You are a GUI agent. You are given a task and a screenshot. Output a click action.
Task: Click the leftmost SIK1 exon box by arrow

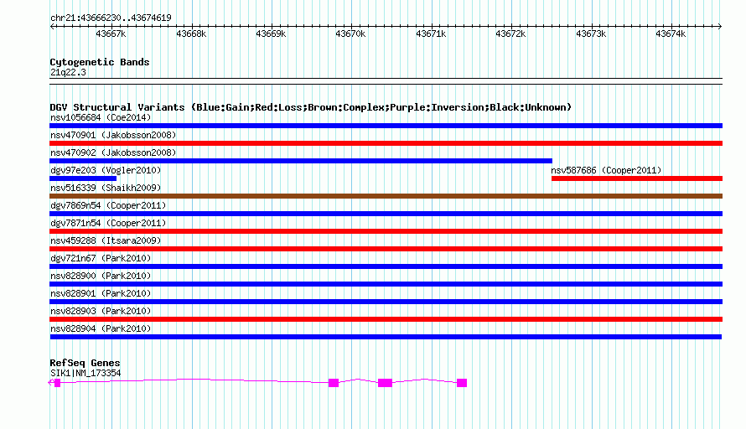point(58,383)
